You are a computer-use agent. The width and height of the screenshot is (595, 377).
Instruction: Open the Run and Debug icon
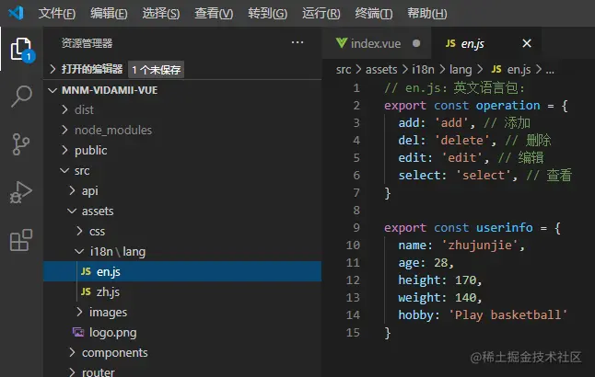point(20,192)
